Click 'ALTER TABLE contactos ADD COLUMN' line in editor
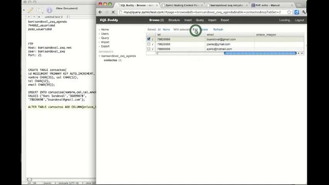The height and width of the screenshot is (185, 329). click(x=62, y=107)
